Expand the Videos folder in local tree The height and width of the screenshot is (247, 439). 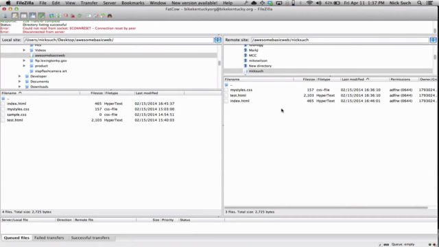point(24,50)
